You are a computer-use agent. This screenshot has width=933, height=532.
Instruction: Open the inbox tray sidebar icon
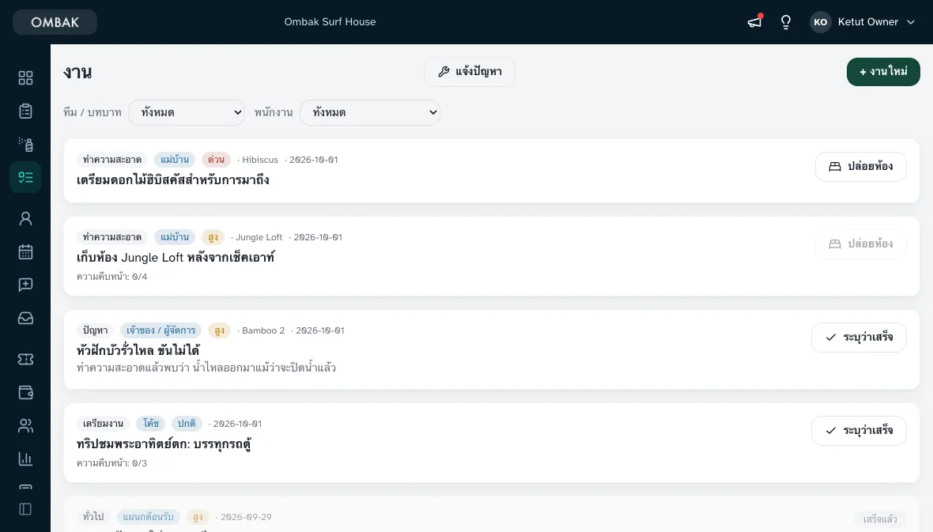[x=25, y=319]
